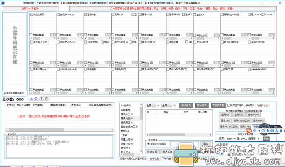Image resolution: width=285 pixels, height=167 pixels.
Task: Open the 下单列表 tab
Action: pos(166,158)
